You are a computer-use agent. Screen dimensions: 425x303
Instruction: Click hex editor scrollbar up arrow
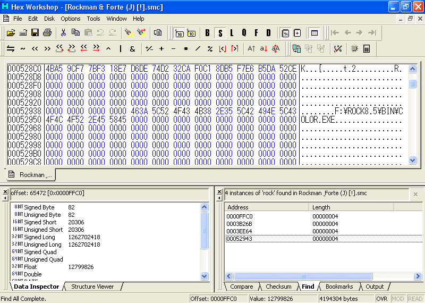pos(413,69)
